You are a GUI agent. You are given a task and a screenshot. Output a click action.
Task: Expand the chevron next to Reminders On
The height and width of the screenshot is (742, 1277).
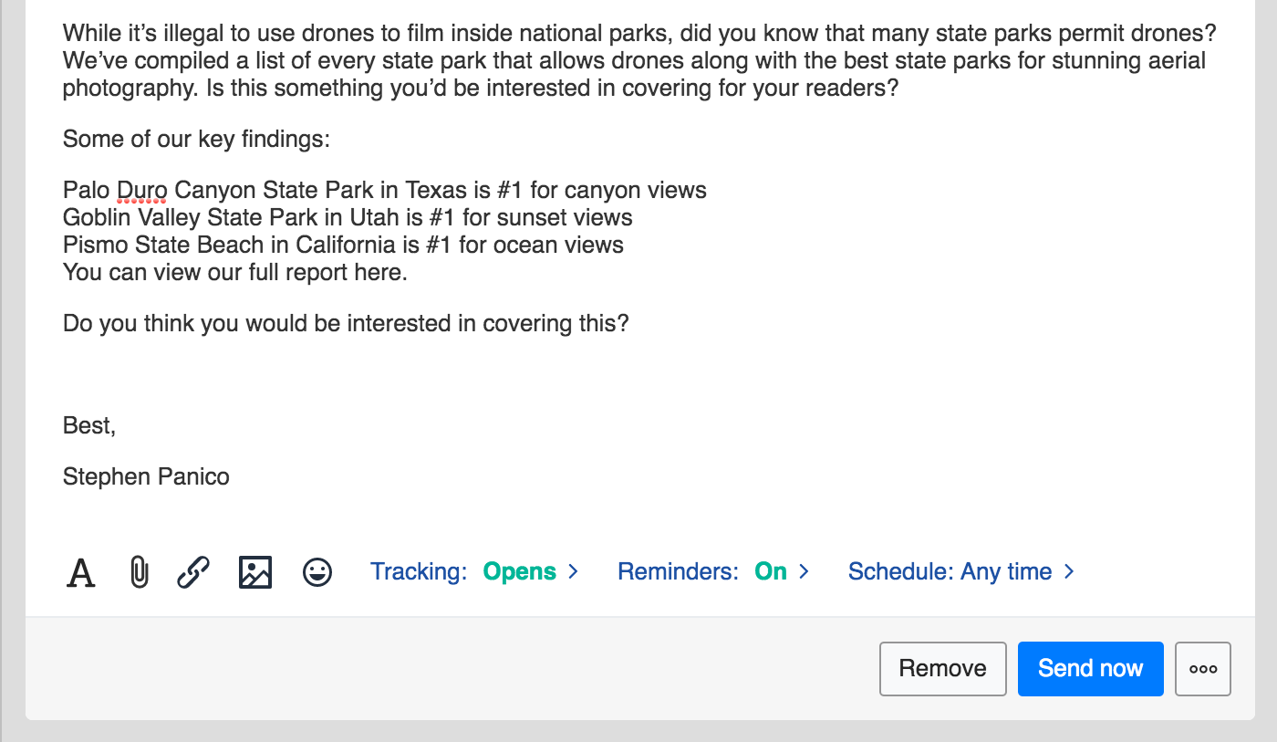[805, 572]
